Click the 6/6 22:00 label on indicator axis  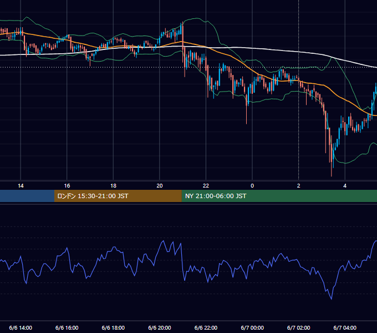coord(206,327)
